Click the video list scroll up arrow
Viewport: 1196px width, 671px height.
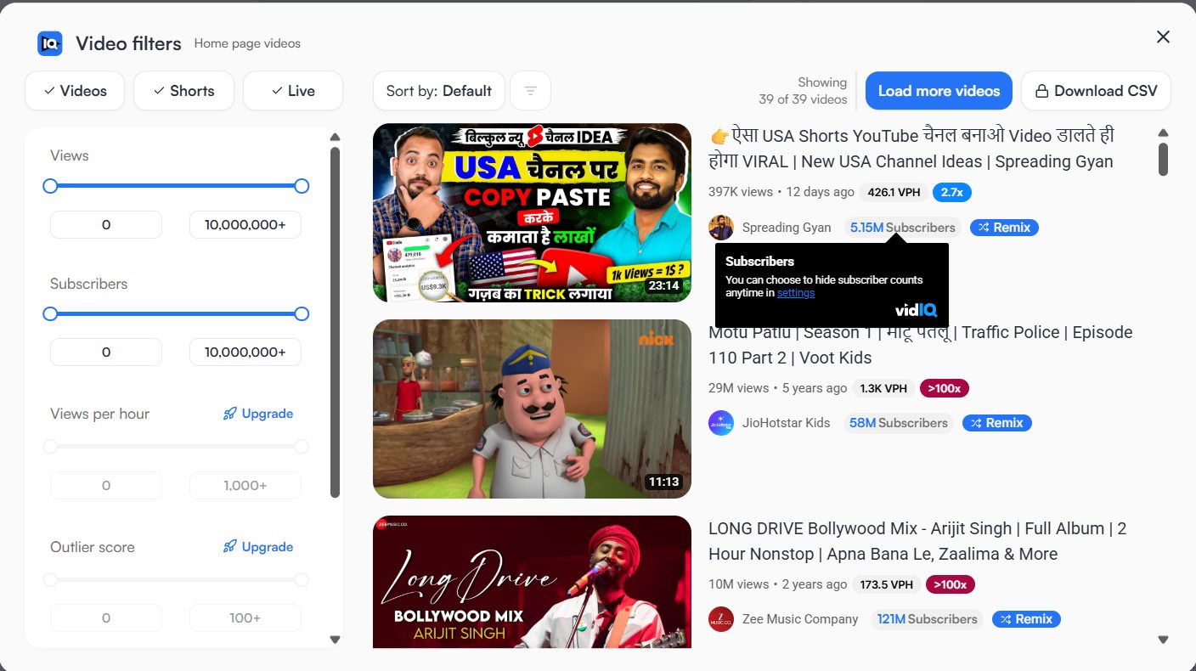click(1164, 133)
